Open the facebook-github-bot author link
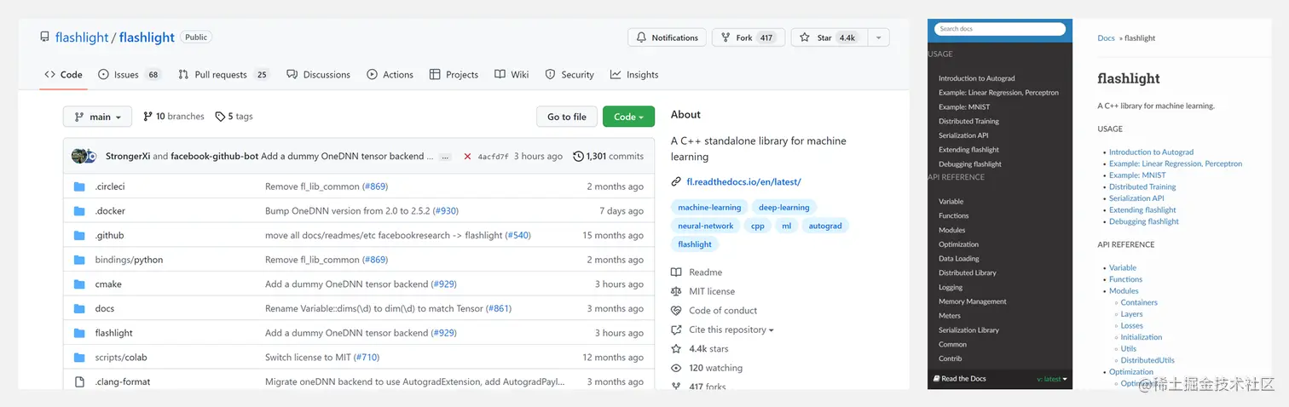 pyautogui.click(x=214, y=157)
